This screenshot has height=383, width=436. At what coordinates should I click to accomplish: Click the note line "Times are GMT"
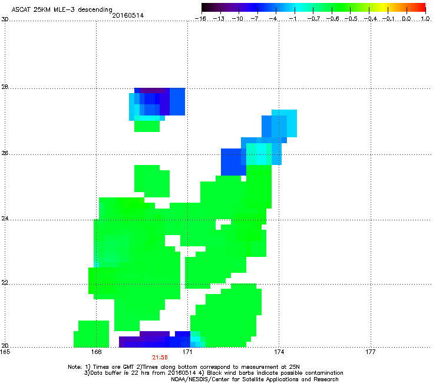pyautogui.click(x=113, y=367)
